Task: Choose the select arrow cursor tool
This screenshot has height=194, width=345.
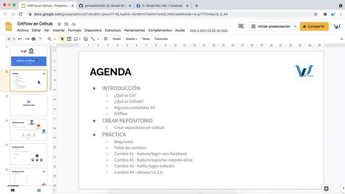Action: 63,39
